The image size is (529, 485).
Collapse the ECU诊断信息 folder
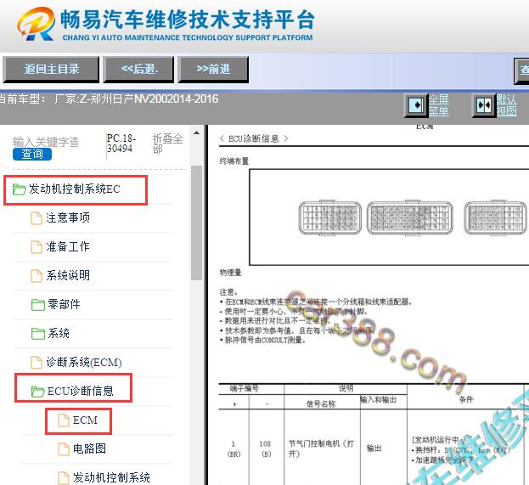coord(81,391)
